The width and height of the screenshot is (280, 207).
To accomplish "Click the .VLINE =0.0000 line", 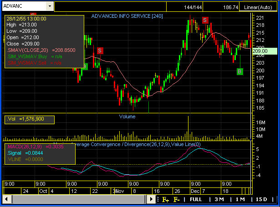I will pos(25,159).
